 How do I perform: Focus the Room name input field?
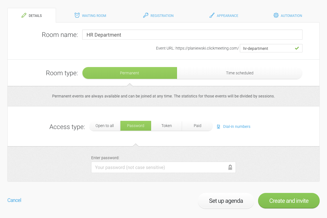point(192,35)
